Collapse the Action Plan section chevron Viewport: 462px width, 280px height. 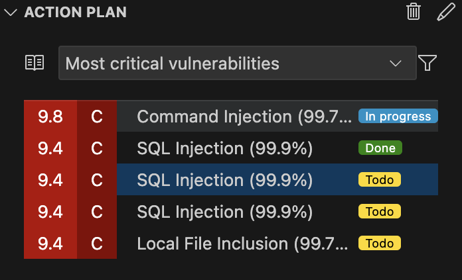point(10,13)
